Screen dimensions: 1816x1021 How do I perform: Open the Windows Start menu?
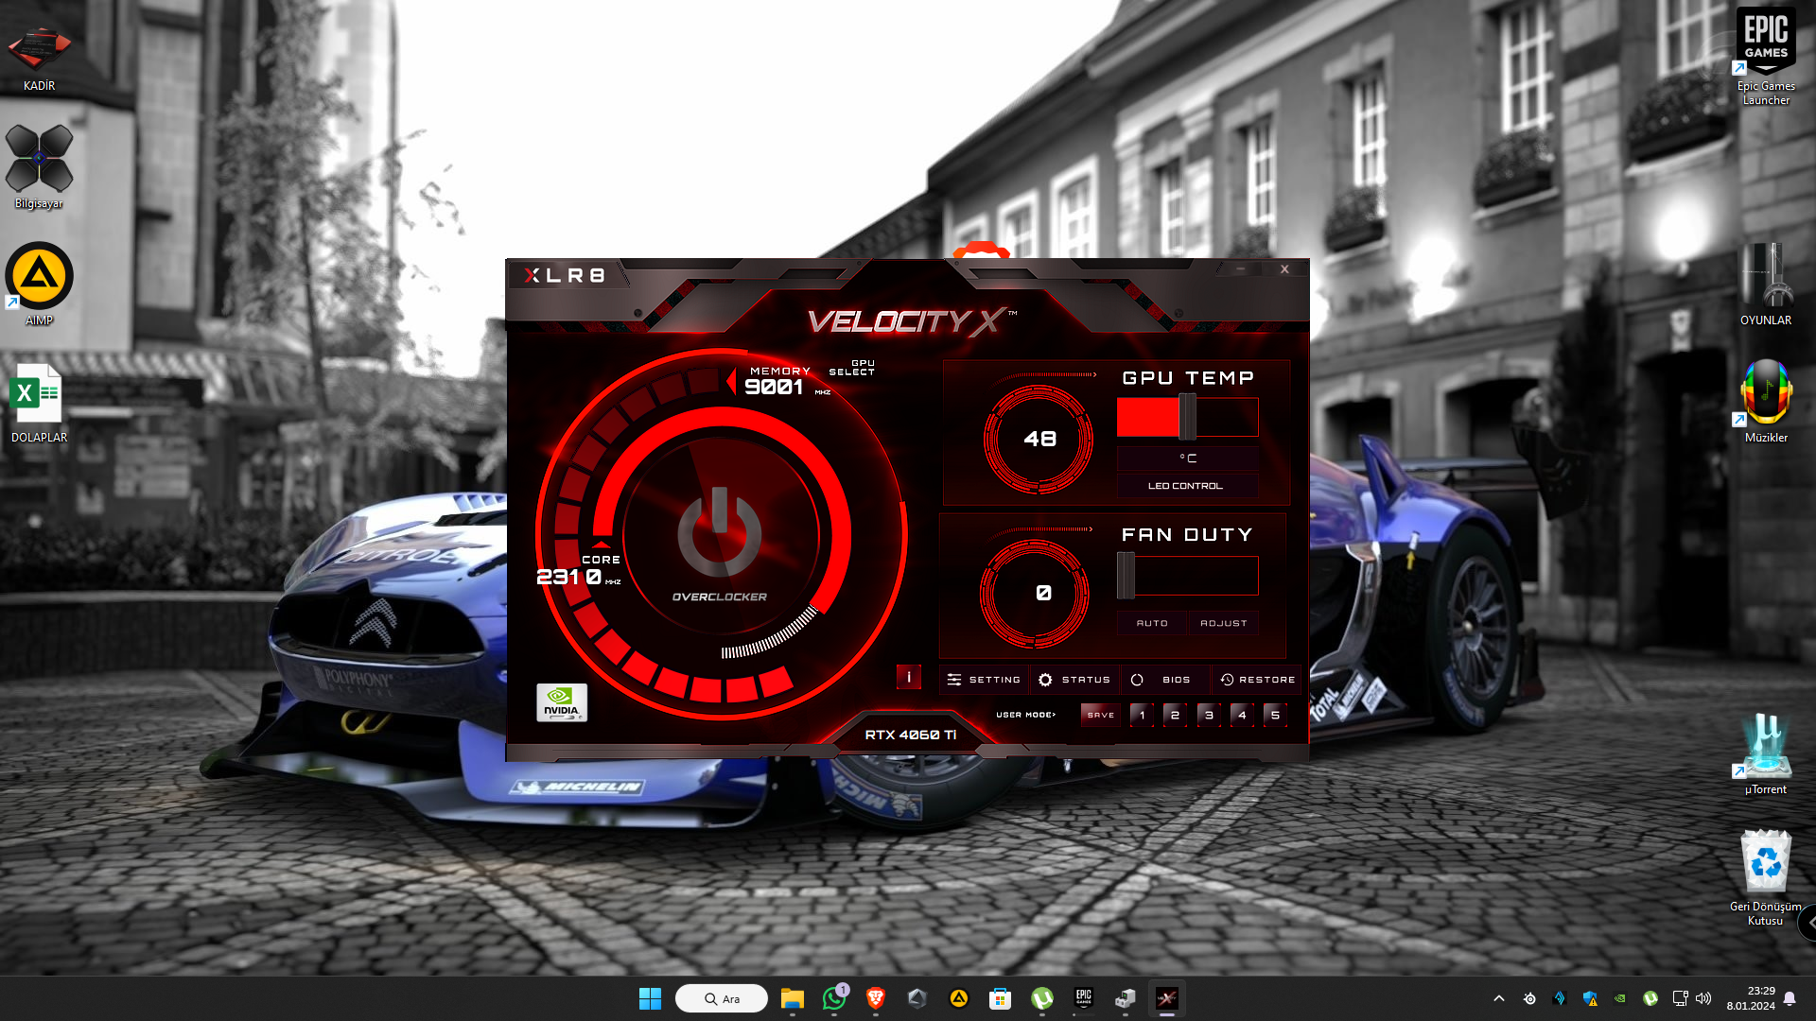point(650,998)
